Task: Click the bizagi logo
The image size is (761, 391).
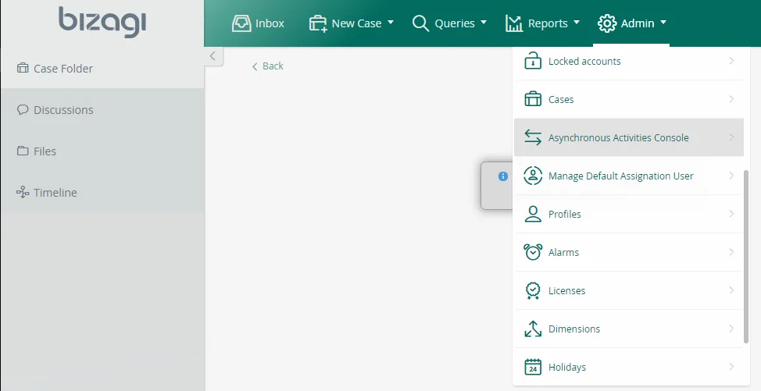Action: (x=102, y=22)
